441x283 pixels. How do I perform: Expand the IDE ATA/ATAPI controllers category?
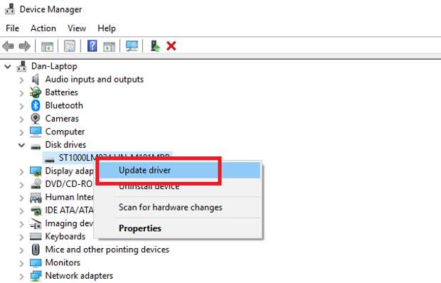click(21, 210)
